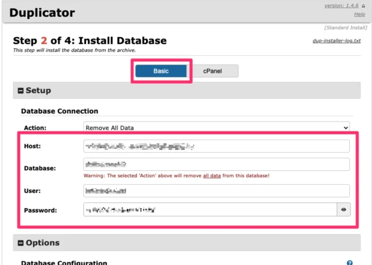Click the Step 2 of 4 Install Database heading
The height and width of the screenshot is (265, 372).
coord(90,41)
